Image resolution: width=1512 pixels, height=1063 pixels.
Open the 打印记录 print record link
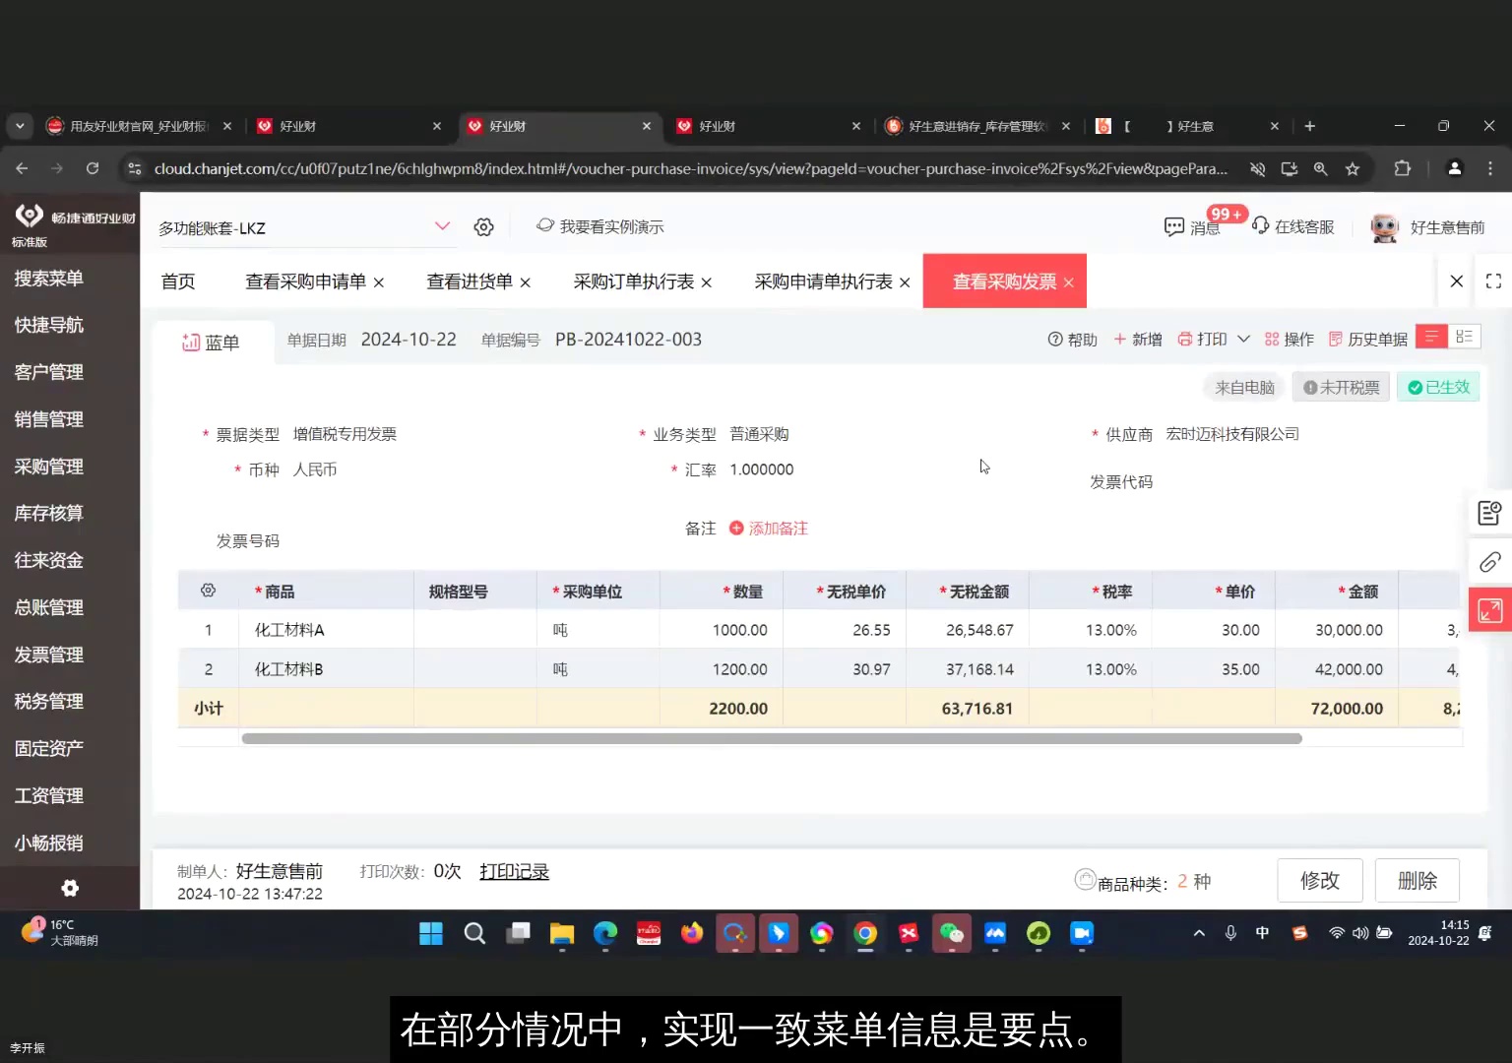(x=514, y=871)
